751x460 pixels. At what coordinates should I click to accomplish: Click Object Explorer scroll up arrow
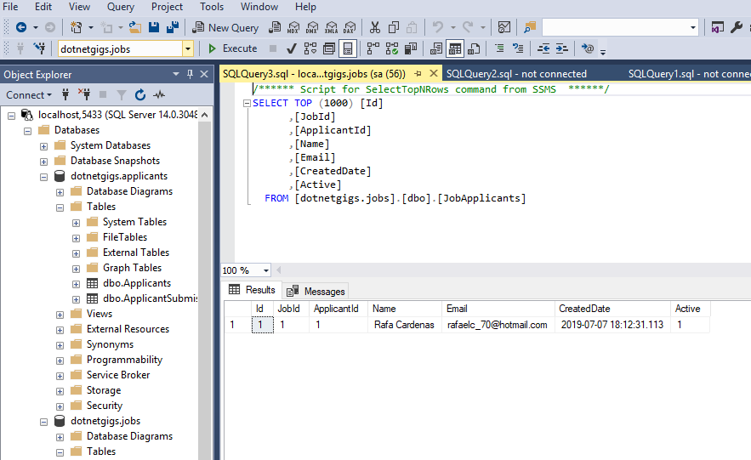[204, 115]
